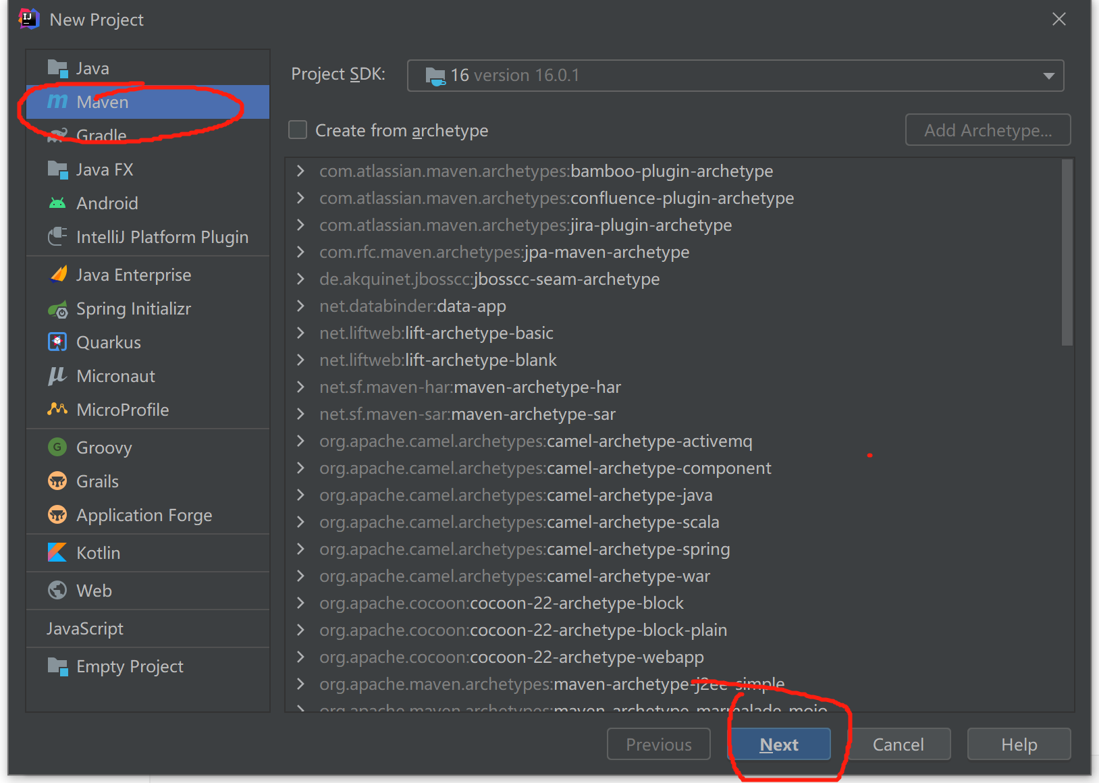Select Gradle project type

148,136
